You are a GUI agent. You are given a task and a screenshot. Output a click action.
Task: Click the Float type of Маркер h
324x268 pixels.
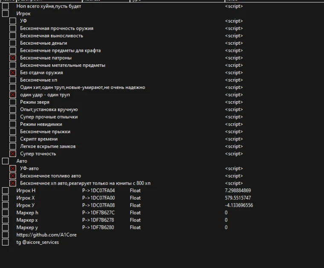pos(135,213)
